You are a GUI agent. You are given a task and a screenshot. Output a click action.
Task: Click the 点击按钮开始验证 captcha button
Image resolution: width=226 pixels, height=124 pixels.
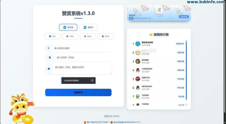click(78, 81)
